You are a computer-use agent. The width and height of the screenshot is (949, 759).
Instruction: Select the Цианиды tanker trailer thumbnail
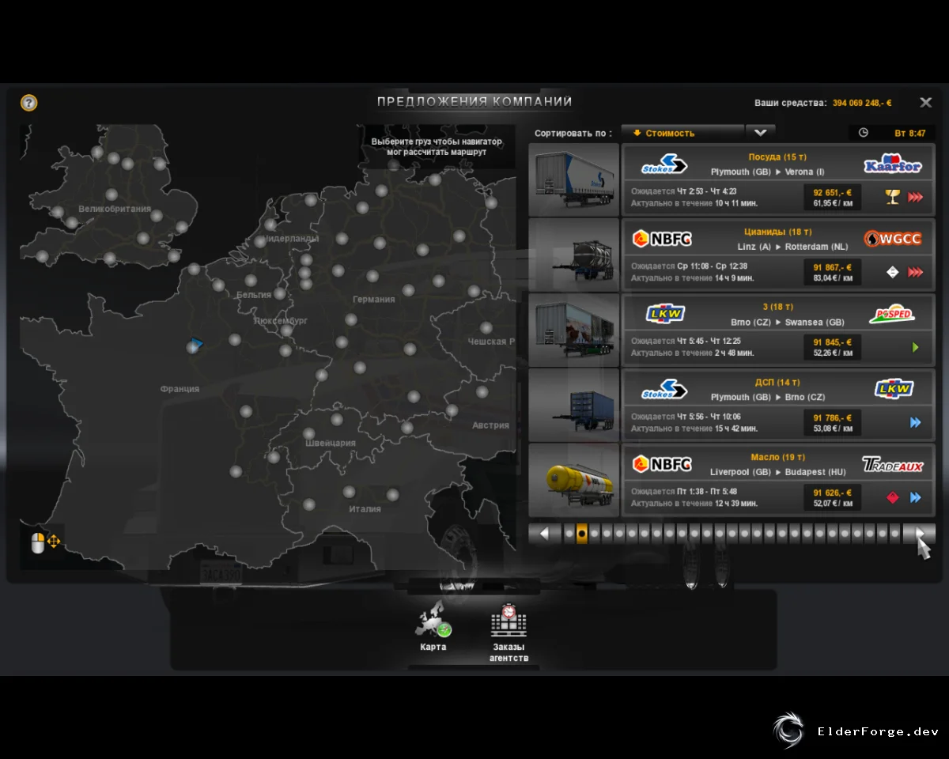[x=574, y=255]
